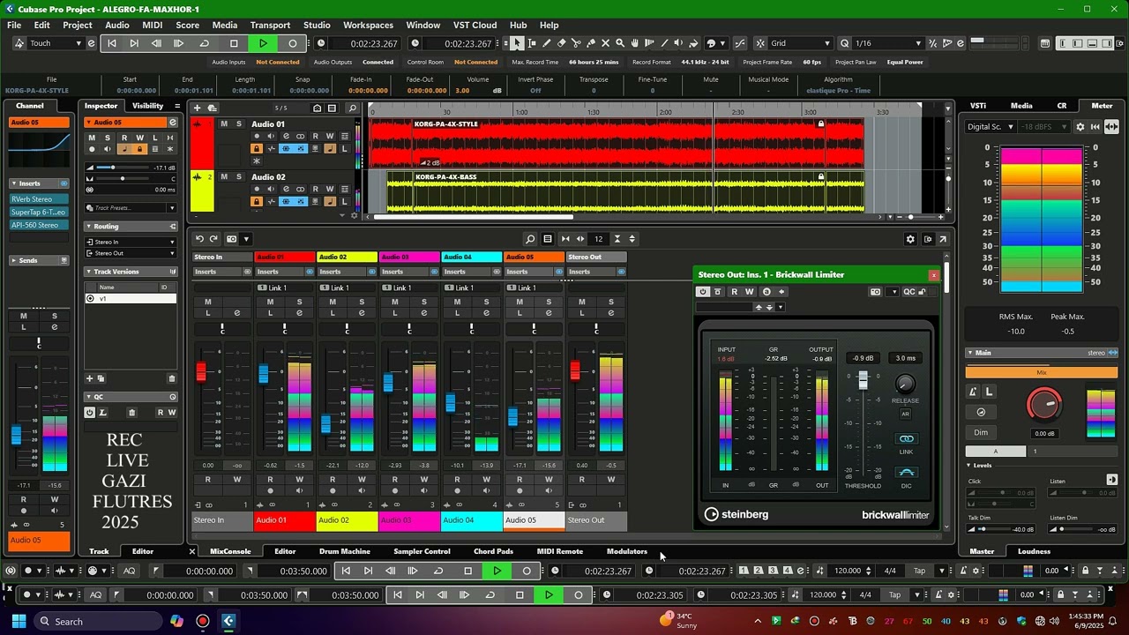Open the MixConsole settings gear
The width and height of the screenshot is (1129, 635).
point(910,239)
